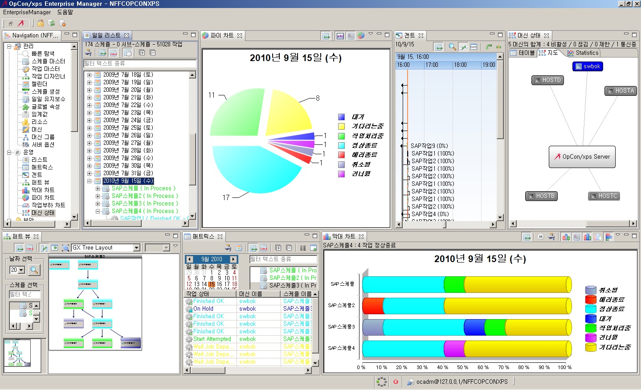Click the swbok machine node on the map

point(588,66)
